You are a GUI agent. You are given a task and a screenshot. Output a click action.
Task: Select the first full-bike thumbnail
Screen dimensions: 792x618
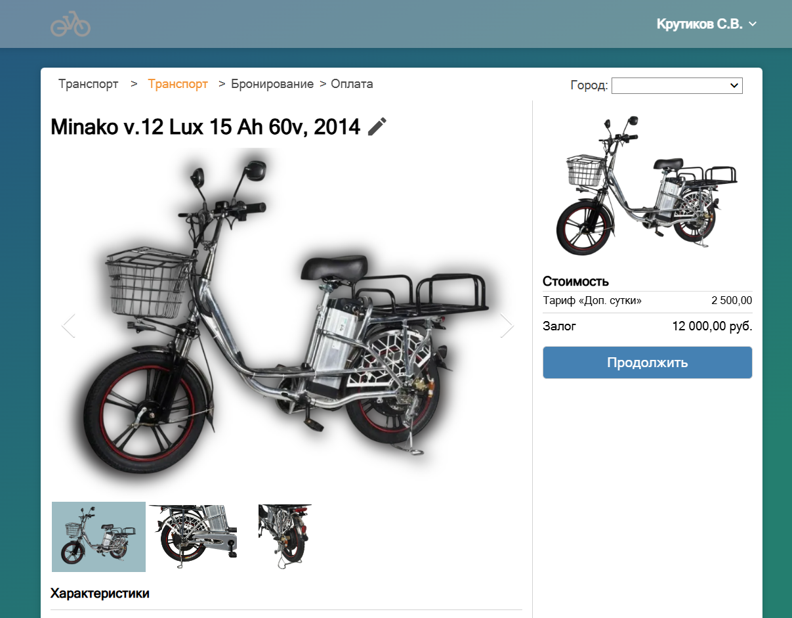[x=98, y=537]
